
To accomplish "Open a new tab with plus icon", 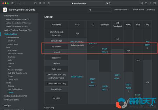I will (x=150, y=3).
